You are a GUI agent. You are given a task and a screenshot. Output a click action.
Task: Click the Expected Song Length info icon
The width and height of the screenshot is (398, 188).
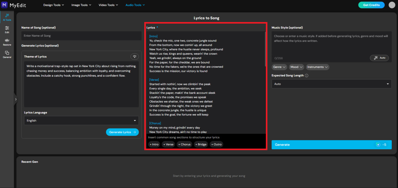[307, 75]
